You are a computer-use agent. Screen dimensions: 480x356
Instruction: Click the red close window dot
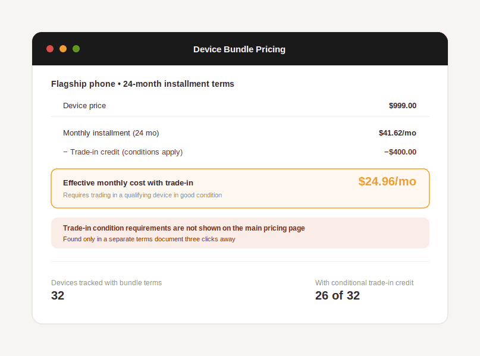click(50, 49)
